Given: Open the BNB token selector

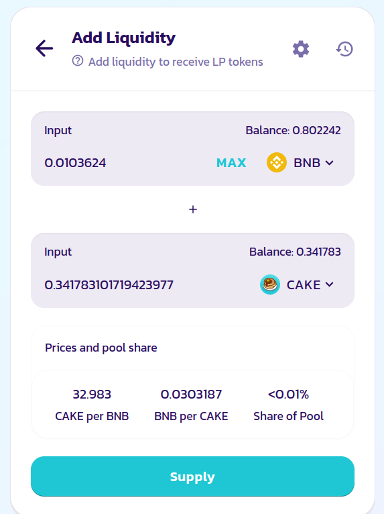Looking at the screenshot, I should (300, 162).
